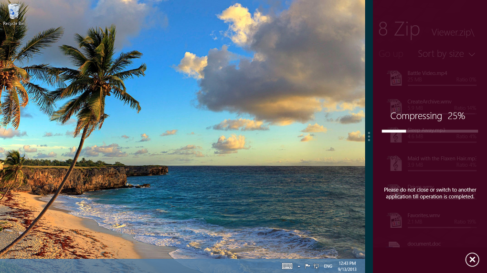The height and width of the screenshot is (273, 487).
Task: Click the Go up link in 8 Zip
Action: pos(391,54)
